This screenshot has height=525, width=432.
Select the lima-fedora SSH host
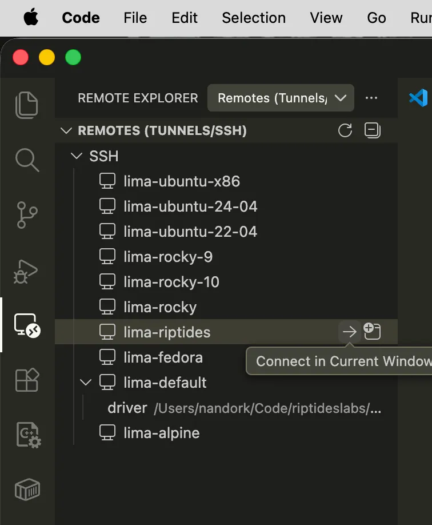(162, 357)
